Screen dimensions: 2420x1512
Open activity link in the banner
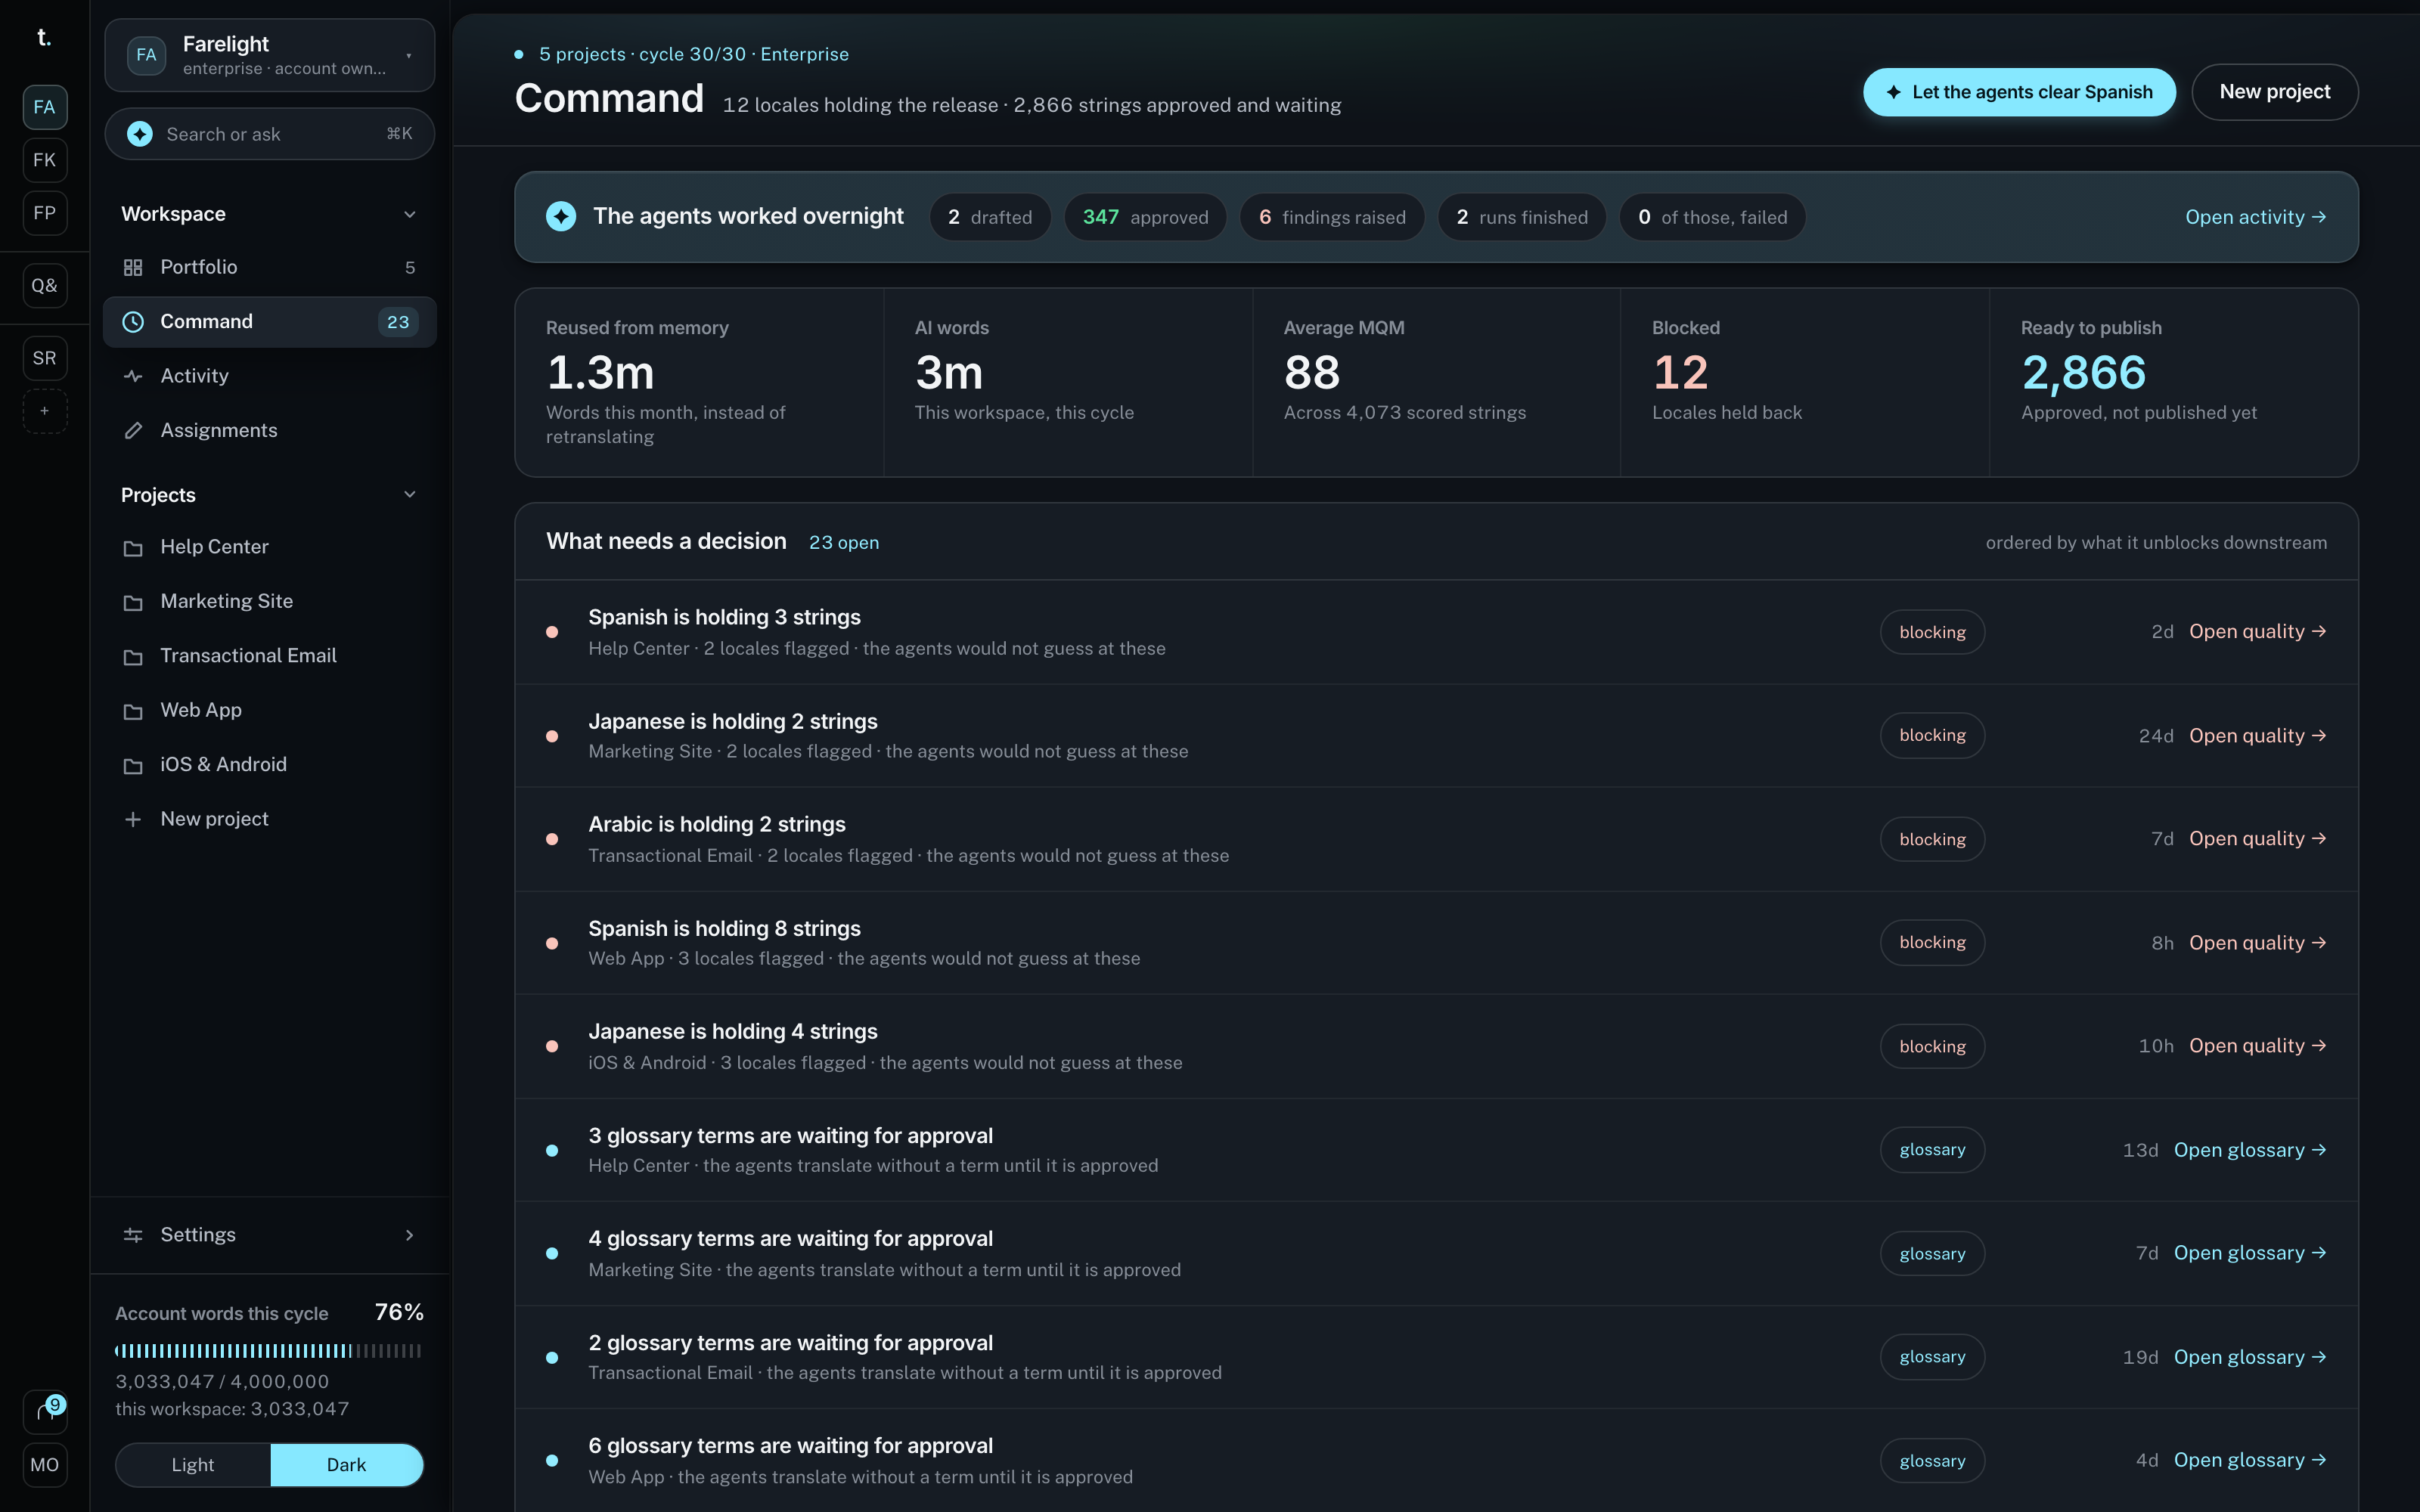(x=2255, y=217)
